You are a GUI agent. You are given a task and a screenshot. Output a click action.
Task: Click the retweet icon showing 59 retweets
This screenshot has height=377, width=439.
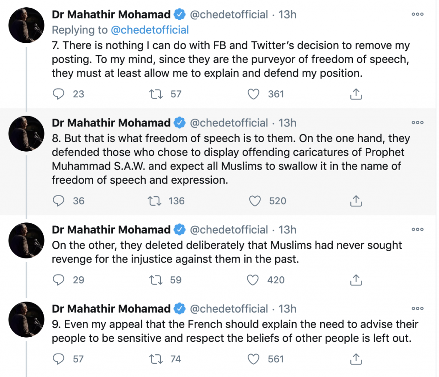[x=155, y=280]
